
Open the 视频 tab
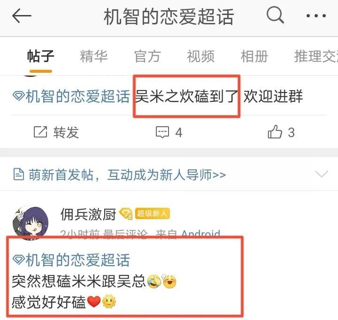click(x=201, y=56)
